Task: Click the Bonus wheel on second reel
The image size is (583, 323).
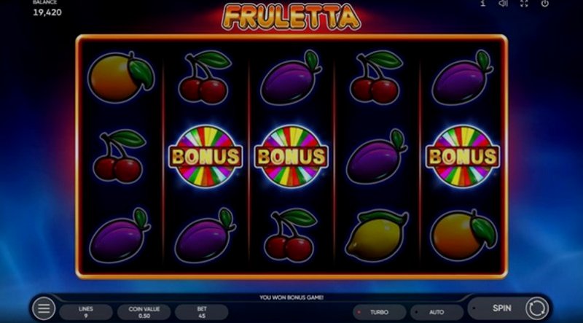Action: point(206,156)
